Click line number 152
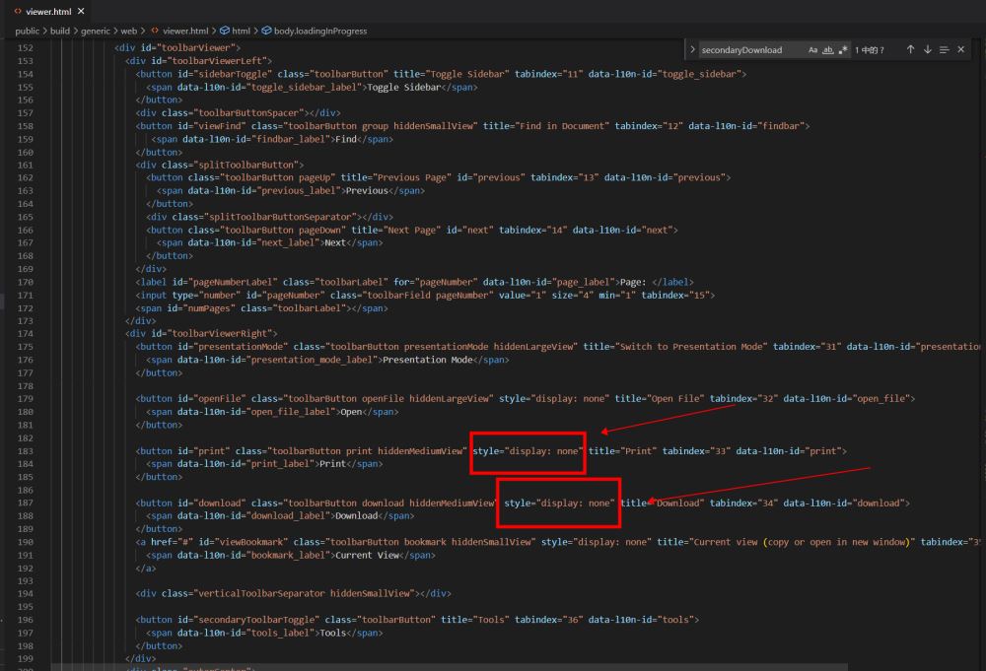986x671 pixels. point(26,47)
